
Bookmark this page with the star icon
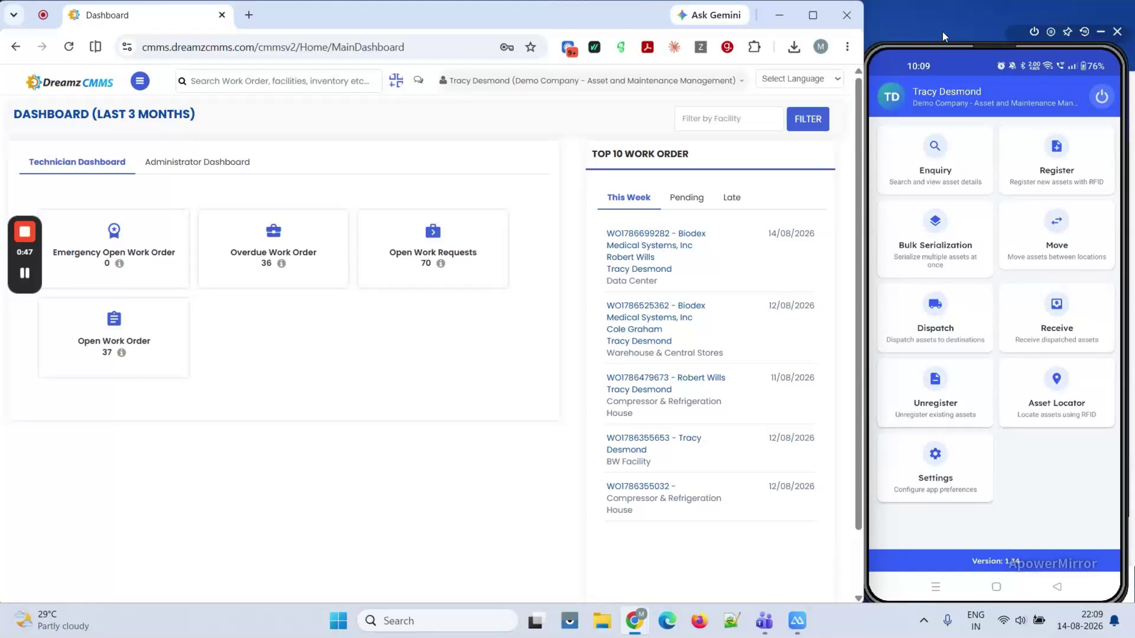pyautogui.click(x=531, y=47)
